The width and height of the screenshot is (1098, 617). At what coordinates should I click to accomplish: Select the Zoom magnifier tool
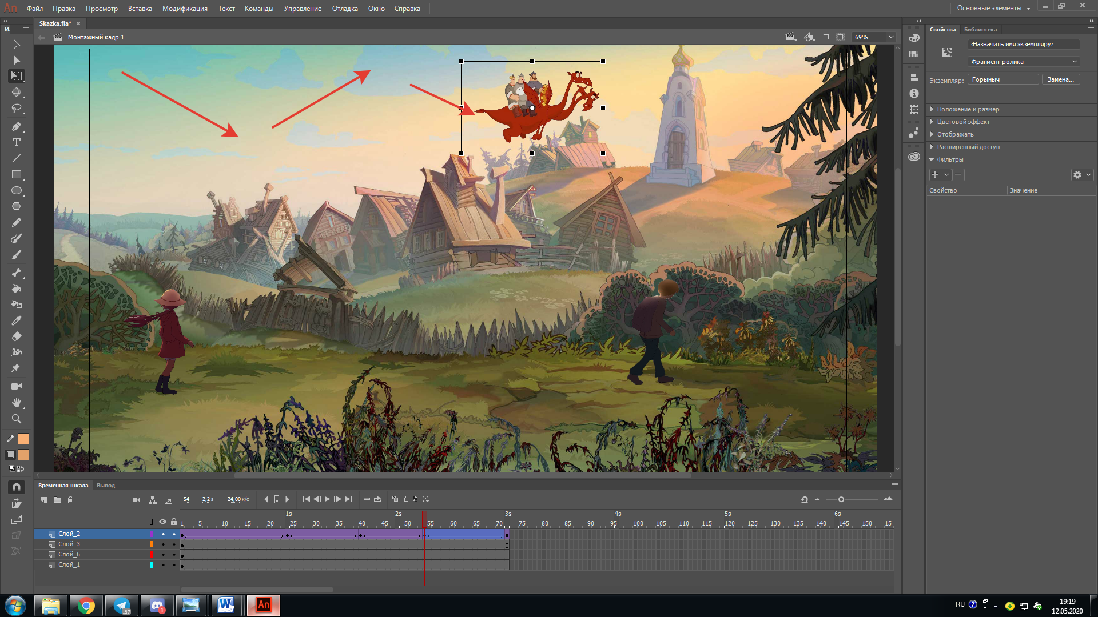(x=17, y=419)
